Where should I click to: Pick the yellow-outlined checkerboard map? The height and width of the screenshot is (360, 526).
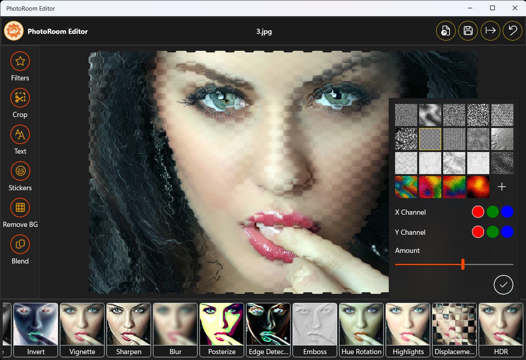coord(430,139)
